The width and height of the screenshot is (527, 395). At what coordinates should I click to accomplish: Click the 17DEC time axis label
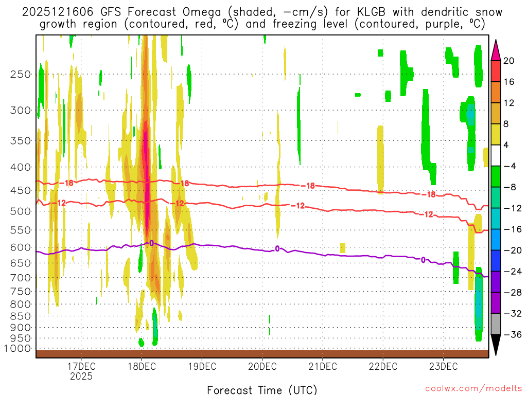[81, 366]
